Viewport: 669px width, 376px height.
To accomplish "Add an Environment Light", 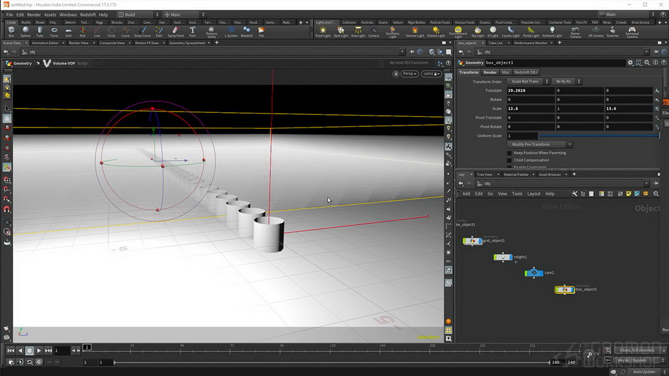I will tap(458, 32).
